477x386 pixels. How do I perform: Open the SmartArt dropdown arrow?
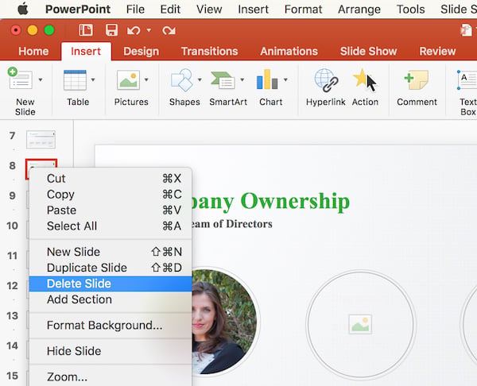(242, 79)
